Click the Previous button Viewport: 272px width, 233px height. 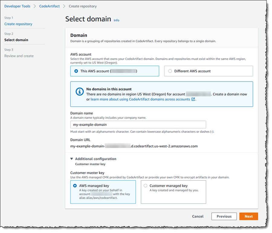tap(224, 216)
